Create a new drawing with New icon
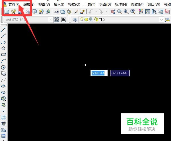This screenshot has width=171, height=141. (x=7, y=11)
